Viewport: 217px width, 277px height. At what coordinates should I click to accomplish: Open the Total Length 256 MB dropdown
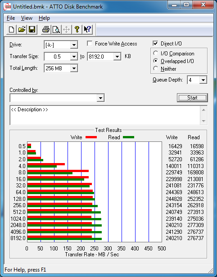pos(74,68)
